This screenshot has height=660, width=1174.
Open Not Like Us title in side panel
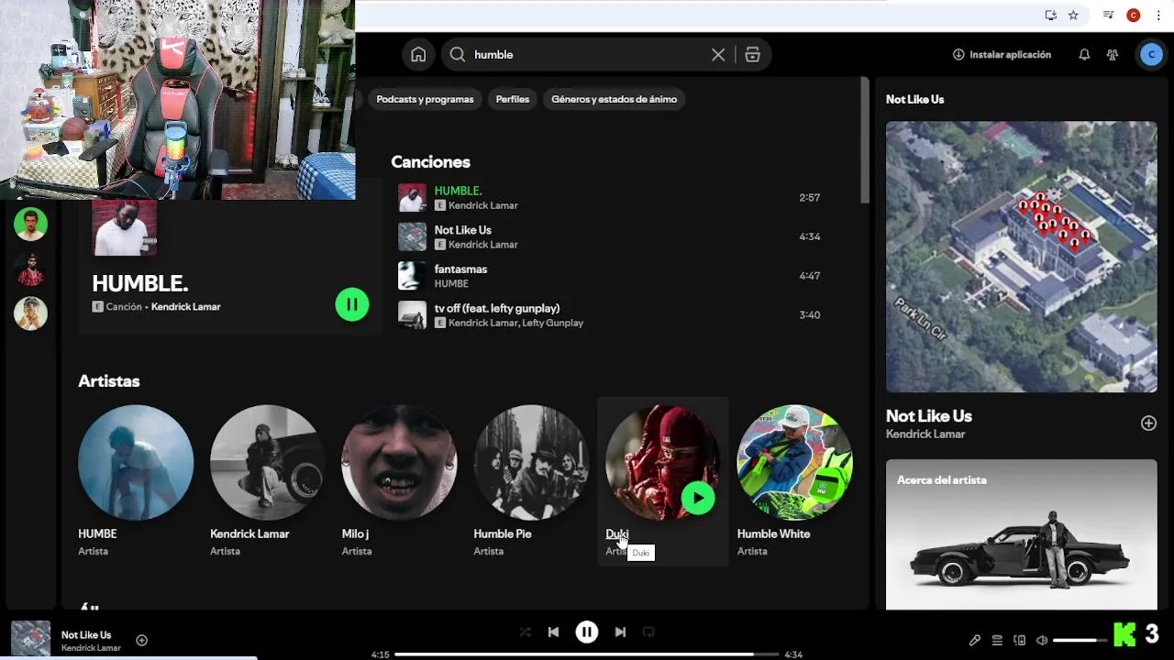tap(928, 416)
